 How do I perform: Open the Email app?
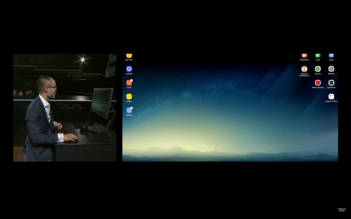pyautogui.click(x=129, y=83)
